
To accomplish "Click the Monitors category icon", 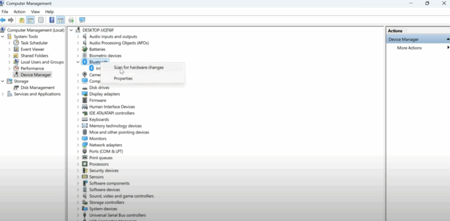I will pyautogui.click(x=85, y=139).
